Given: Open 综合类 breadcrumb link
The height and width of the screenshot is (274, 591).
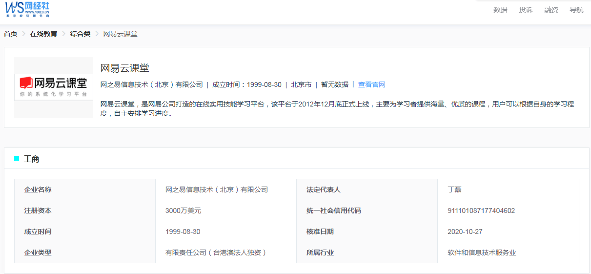Looking at the screenshot, I should click(80, 34).
